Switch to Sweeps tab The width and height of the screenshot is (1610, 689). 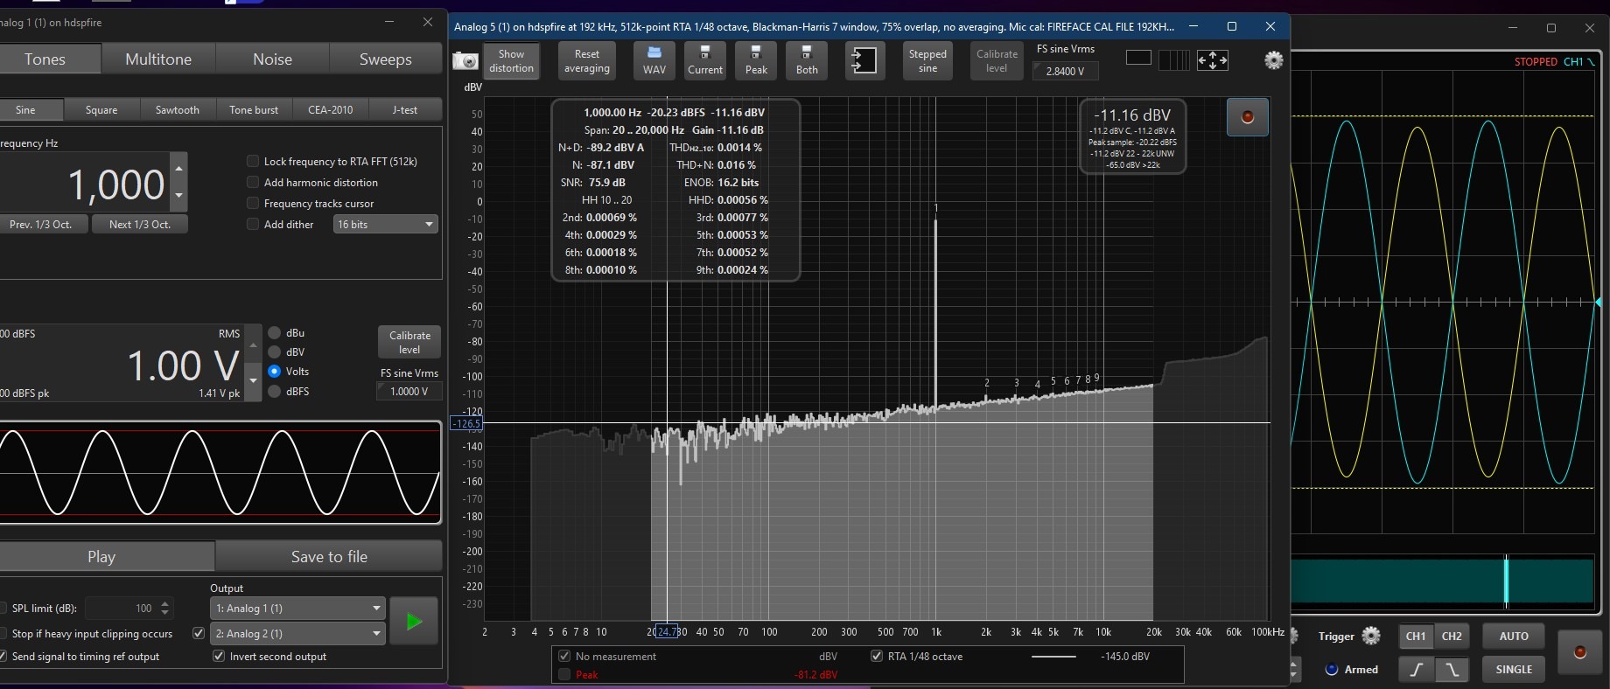tap(386, 59)
